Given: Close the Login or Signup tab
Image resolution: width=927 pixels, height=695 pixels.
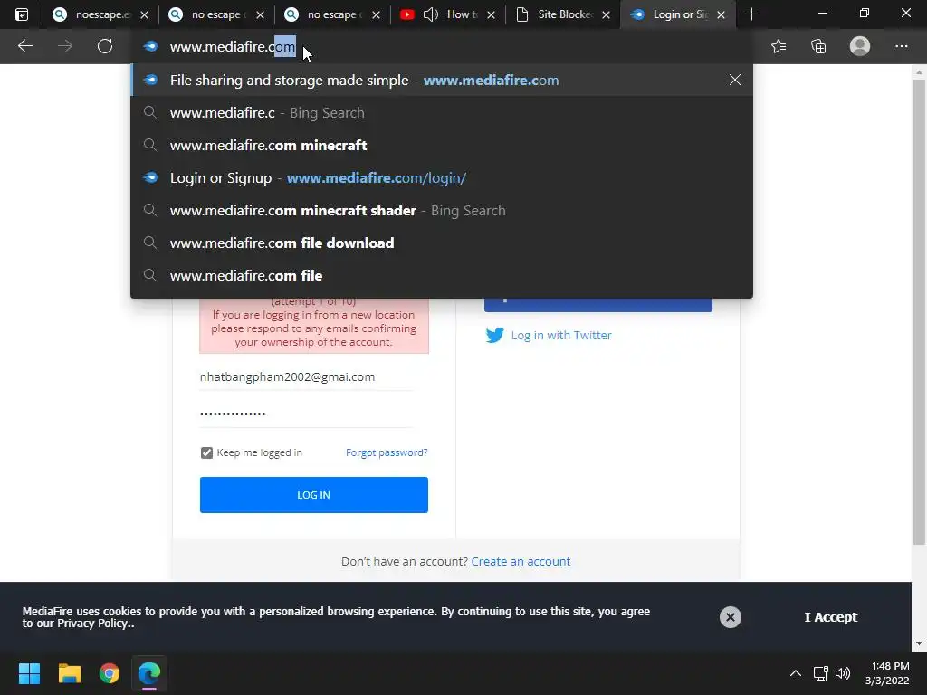Looking at the screenshot, I should click(721, 14).
